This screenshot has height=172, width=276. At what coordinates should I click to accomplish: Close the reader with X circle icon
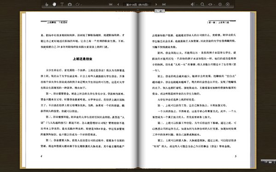click(x=228, y=5)
